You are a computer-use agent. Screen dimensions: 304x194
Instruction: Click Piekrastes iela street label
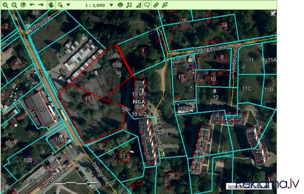click(x=54, y=178)
